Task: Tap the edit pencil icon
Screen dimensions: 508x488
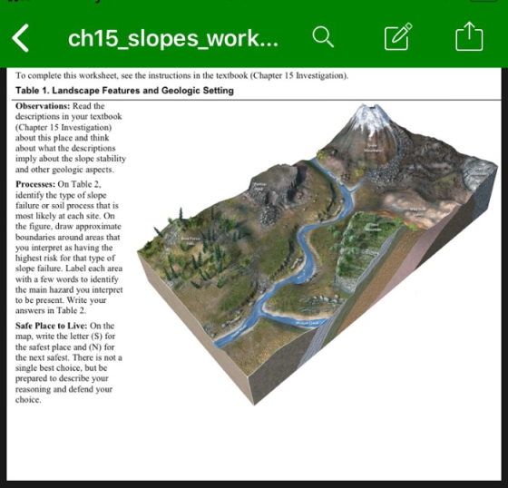Action: (x=398, y=36)
